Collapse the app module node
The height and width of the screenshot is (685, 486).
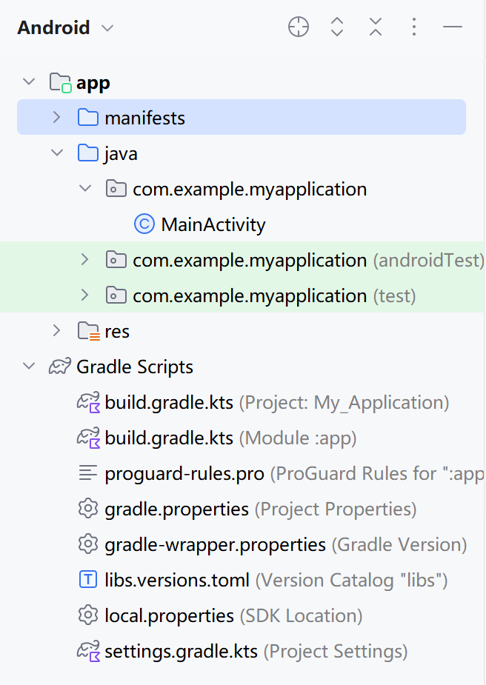pyautogui.click(x=29, y=82)
